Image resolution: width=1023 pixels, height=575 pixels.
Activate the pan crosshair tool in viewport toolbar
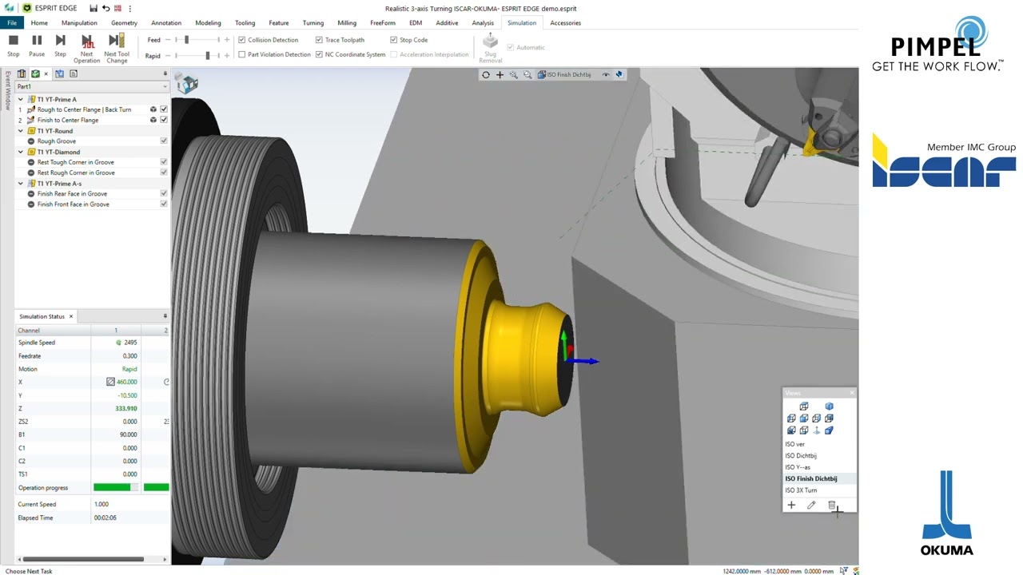(500, 74)
